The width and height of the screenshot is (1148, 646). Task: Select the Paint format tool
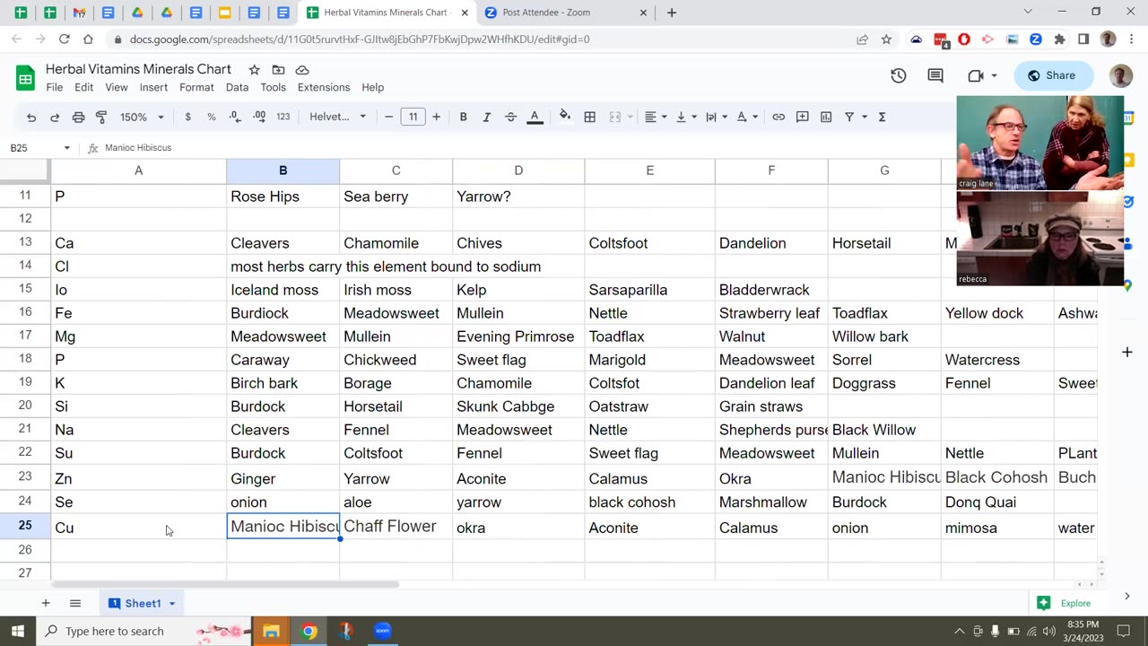click(101, 117)
